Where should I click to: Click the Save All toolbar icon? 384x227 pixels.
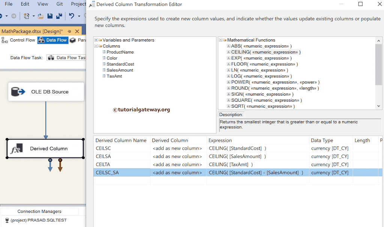point(59,16)
